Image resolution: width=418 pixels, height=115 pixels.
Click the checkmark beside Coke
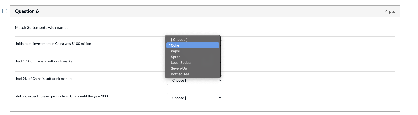click(x=169, y=45)
